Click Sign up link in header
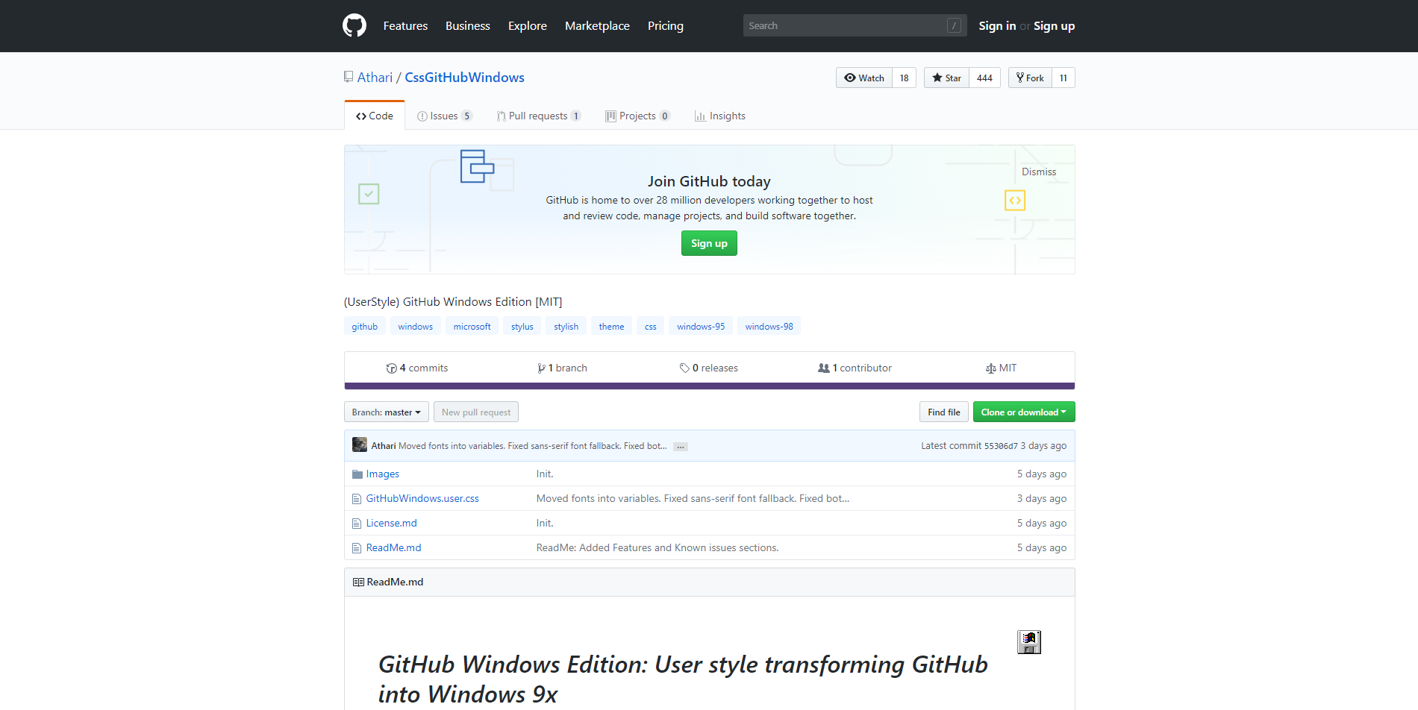The image size is (1418, 710). (1054, 25)
